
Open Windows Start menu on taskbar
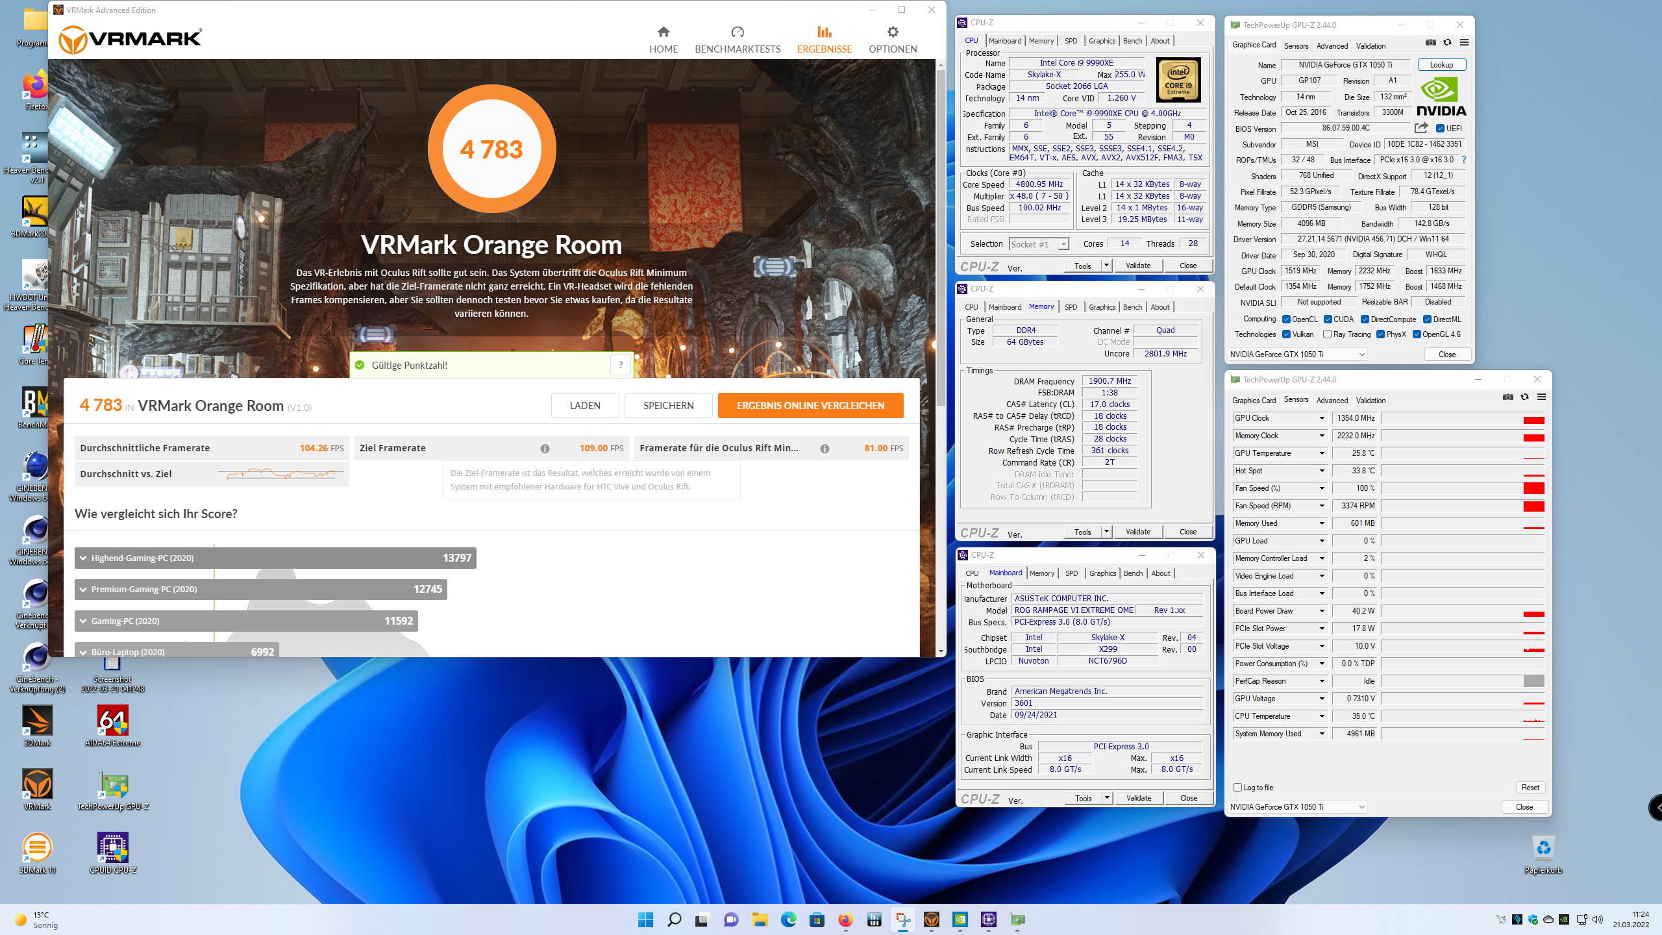coord(645,919)
